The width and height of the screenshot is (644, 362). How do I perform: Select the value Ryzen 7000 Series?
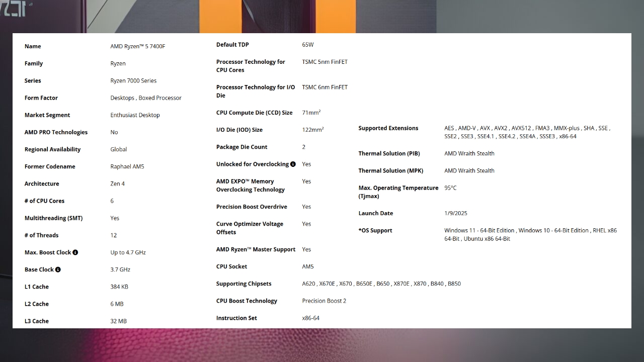tap(133, 80)
